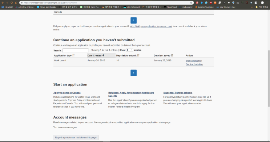Go forward with the browser forward arrow
Screen dimensions: 270x142
pyautogui.click(x=7, y=3)
